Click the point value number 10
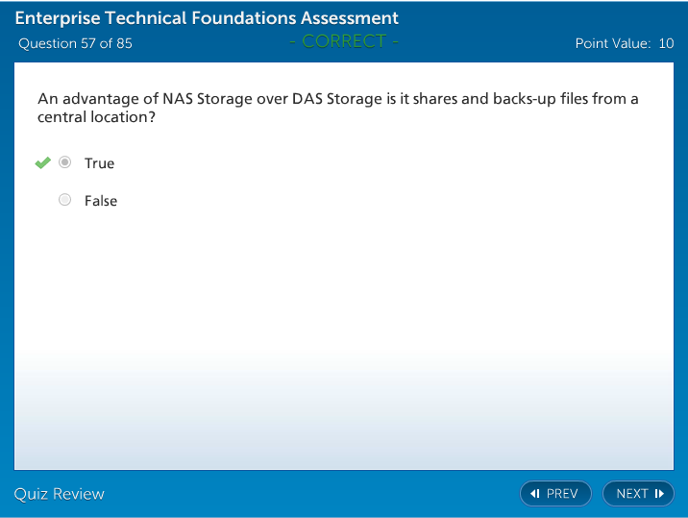Screen dimensions: 688x518 point(666,43)
